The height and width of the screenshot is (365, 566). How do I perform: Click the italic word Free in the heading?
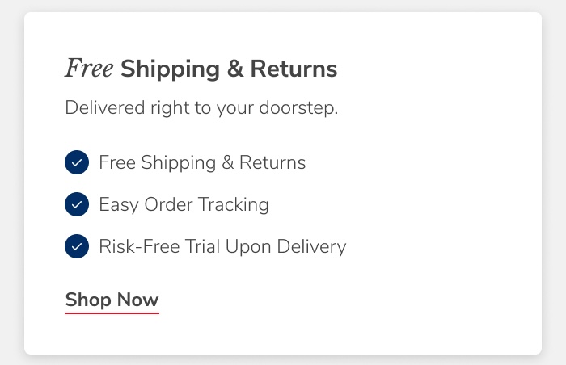coord(89,69)
